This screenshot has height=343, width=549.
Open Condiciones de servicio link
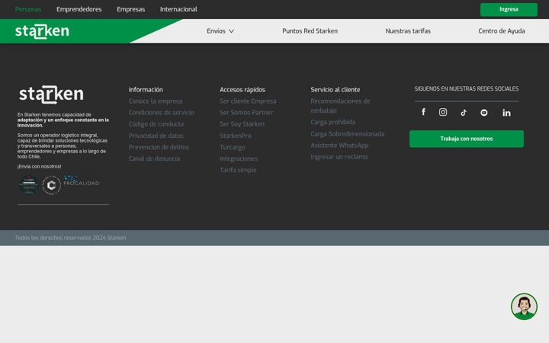coord(161,112)
